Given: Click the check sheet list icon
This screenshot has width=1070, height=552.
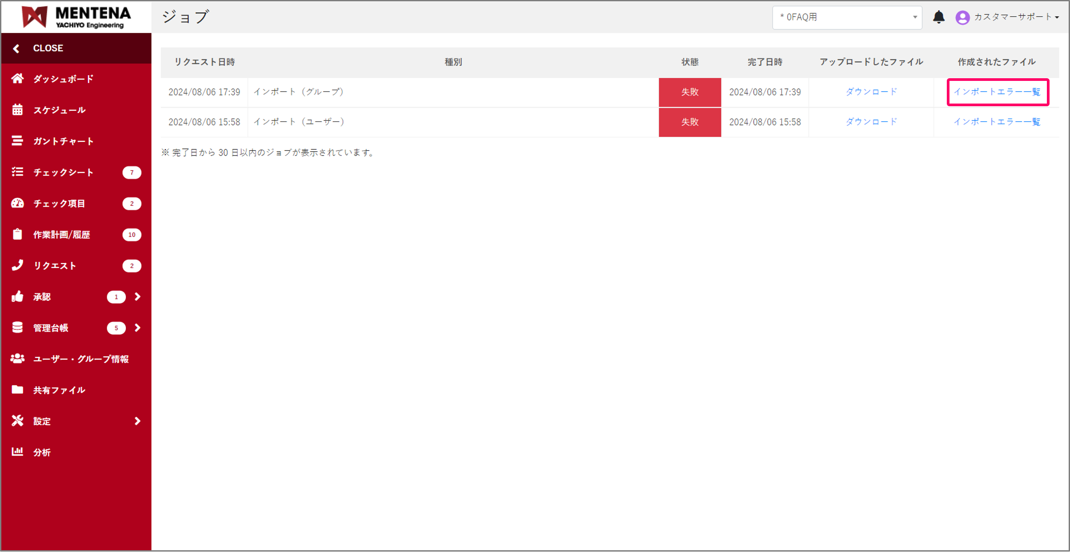Looking at the screenshot, I should [17, 172].
